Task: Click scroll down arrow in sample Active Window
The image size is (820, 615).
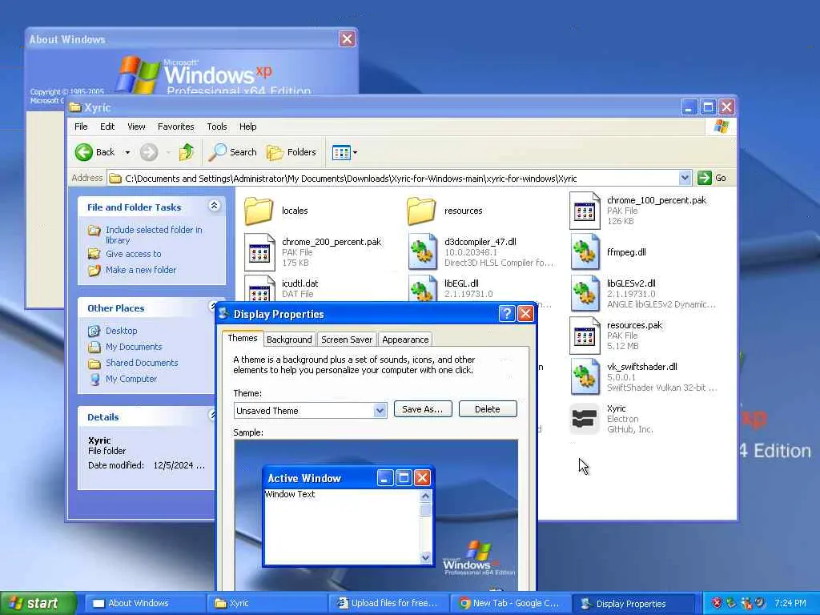Action: [425, 557]
